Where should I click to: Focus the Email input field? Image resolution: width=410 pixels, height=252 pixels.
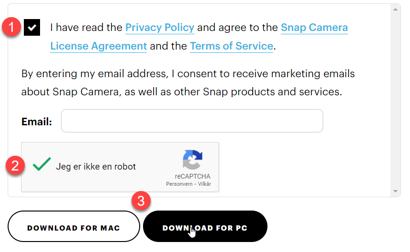pyautogui.click(x=192, y=121)
